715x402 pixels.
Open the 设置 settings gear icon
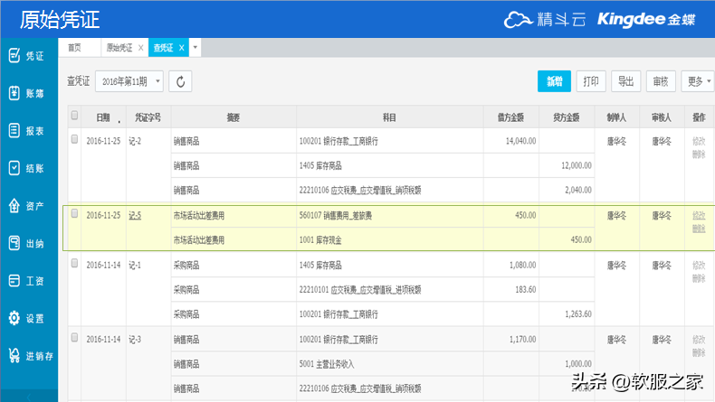click(x=14, y=318)
